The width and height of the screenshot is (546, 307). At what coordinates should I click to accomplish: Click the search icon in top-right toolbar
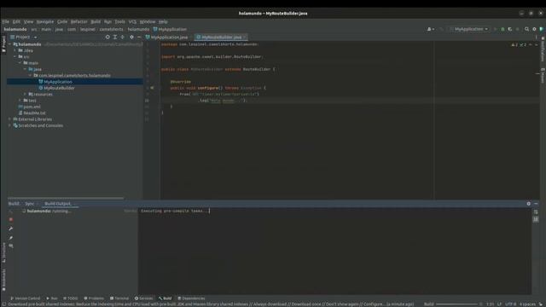click(527, 29)
